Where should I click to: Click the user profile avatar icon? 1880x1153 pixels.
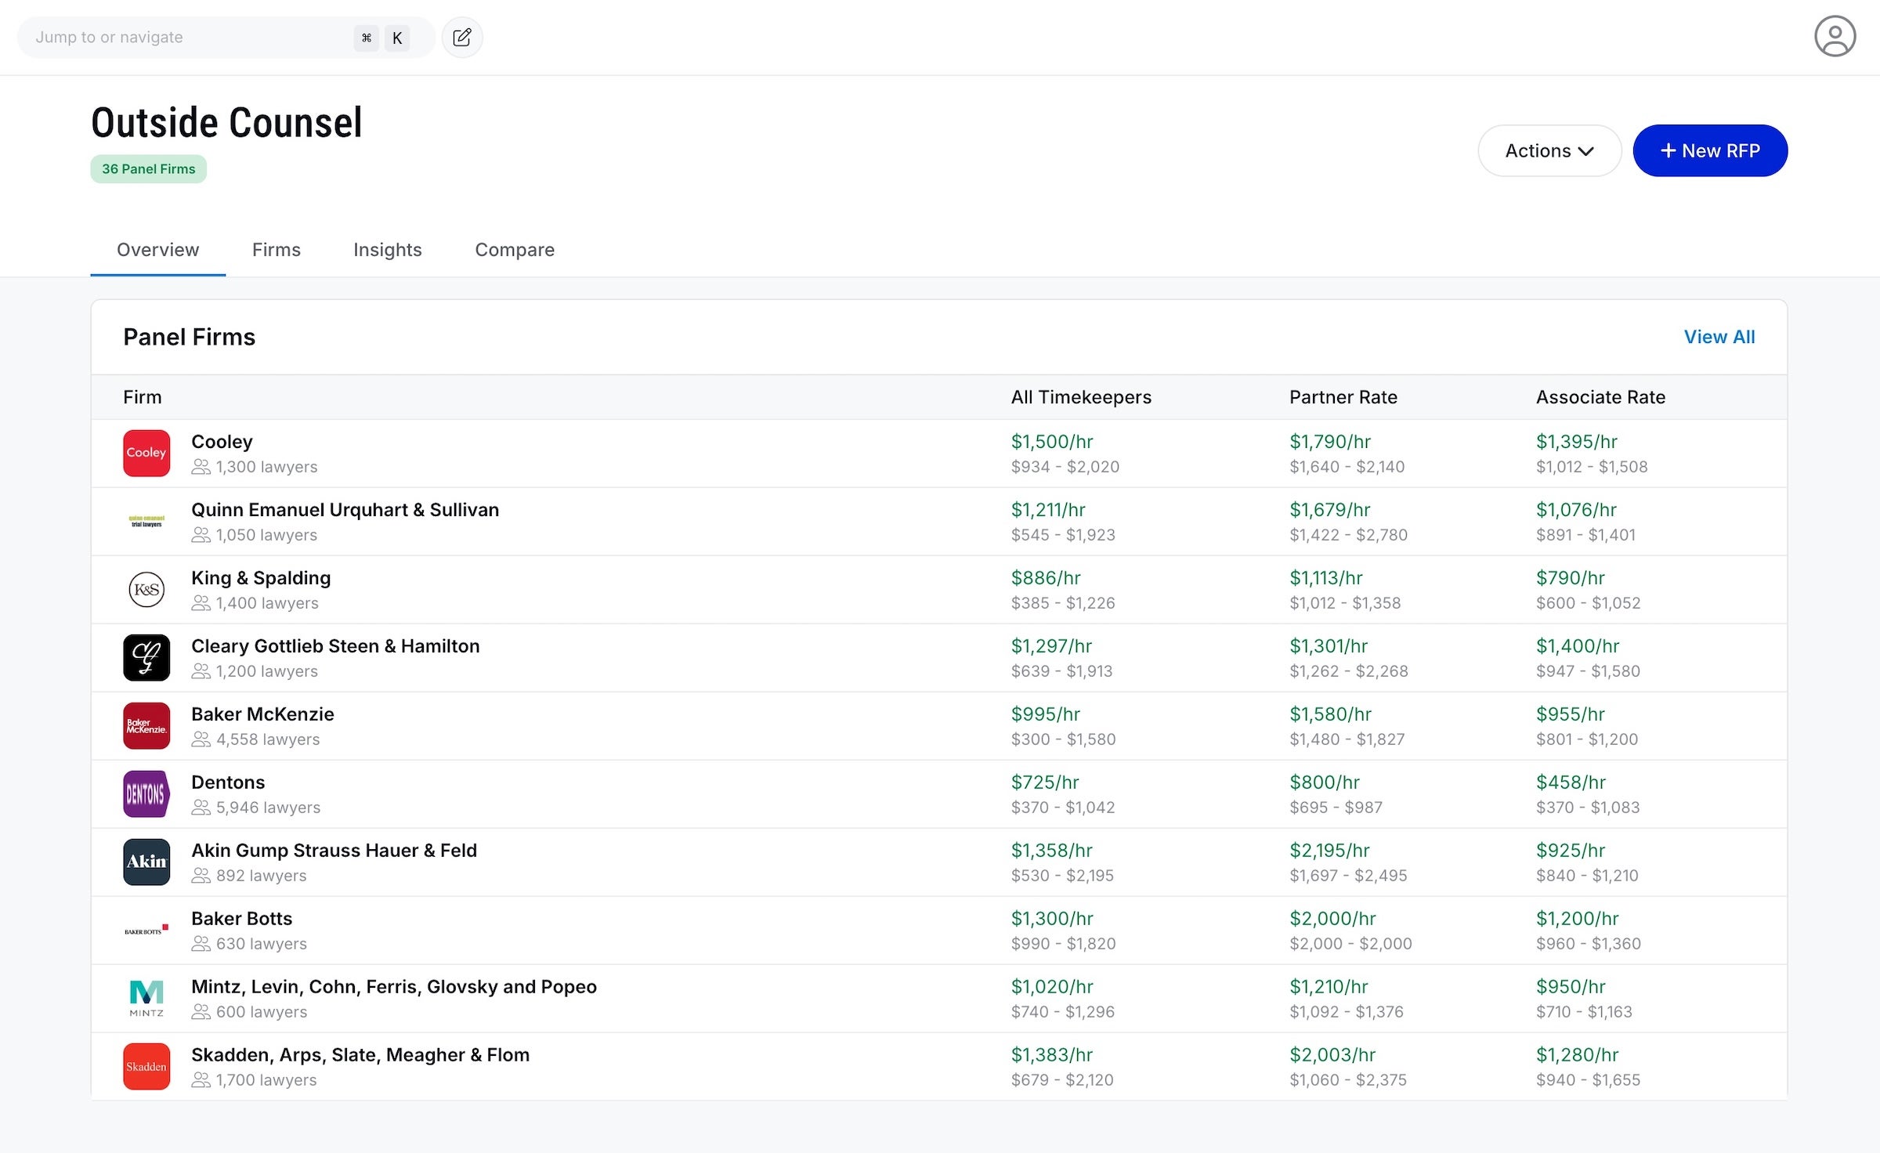(1835, 35)
